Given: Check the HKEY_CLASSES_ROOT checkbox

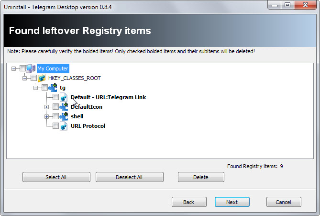Looking at the screenshot, I should coord(33,78).
